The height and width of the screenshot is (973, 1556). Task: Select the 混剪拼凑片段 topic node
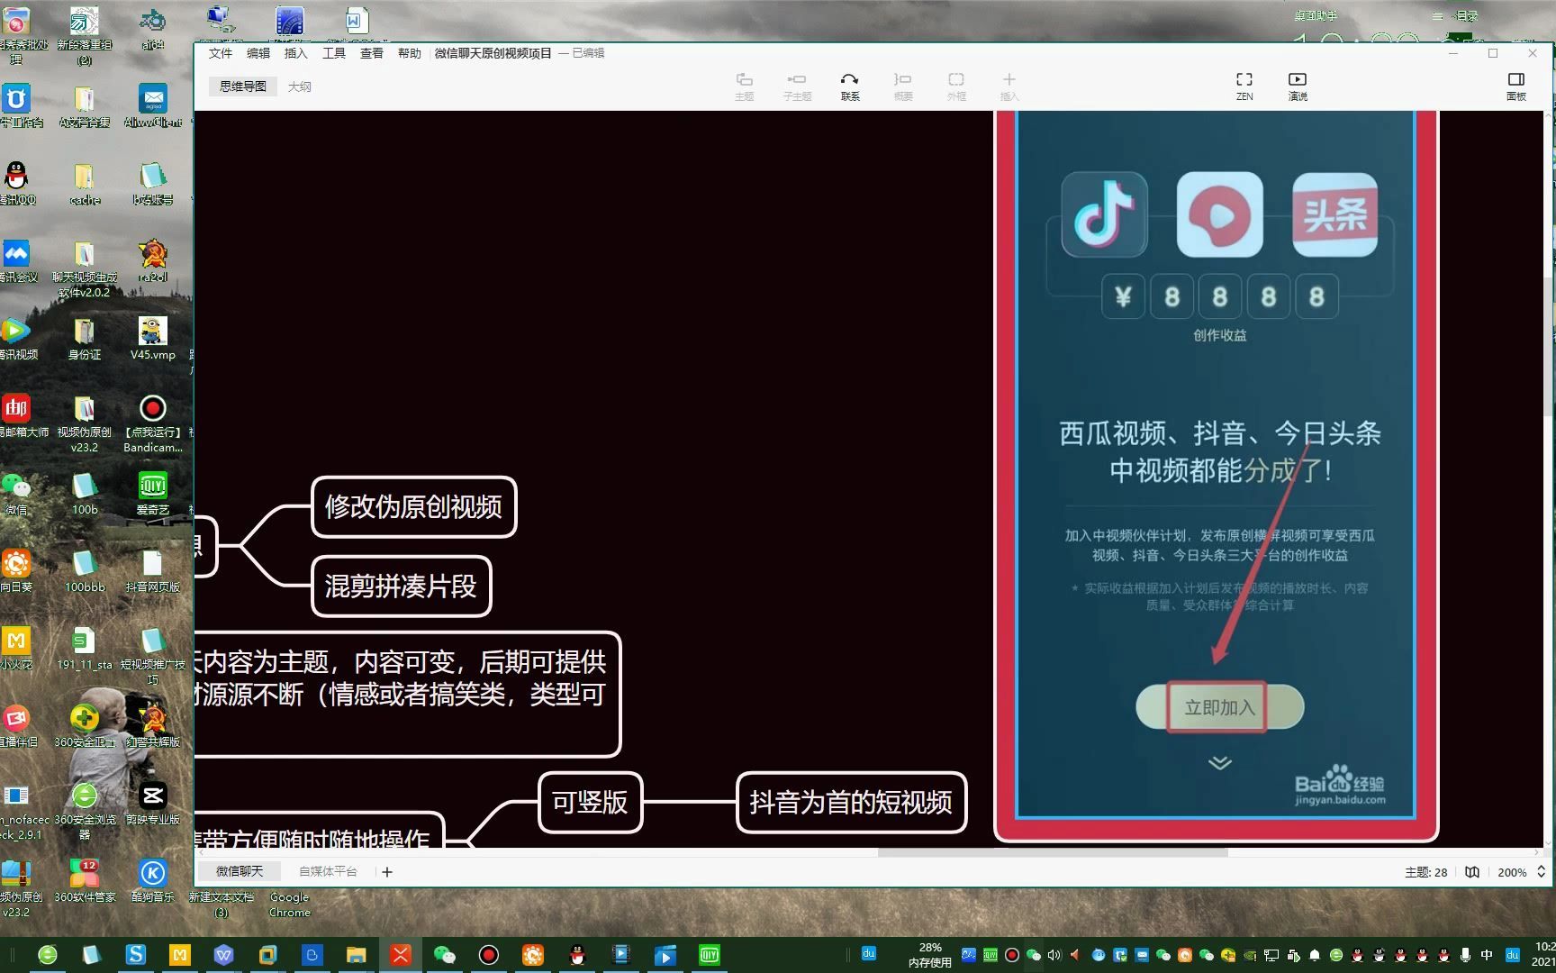[x=401, y=587]
